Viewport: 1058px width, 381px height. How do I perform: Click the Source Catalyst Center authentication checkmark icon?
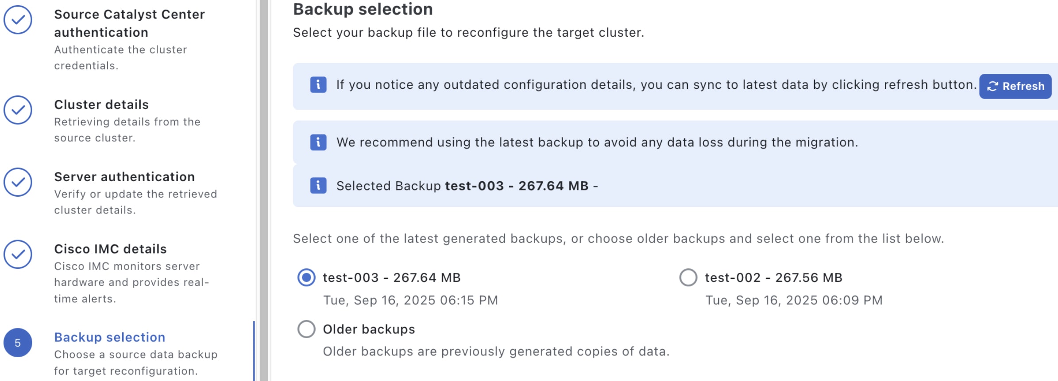coord(18,20)
